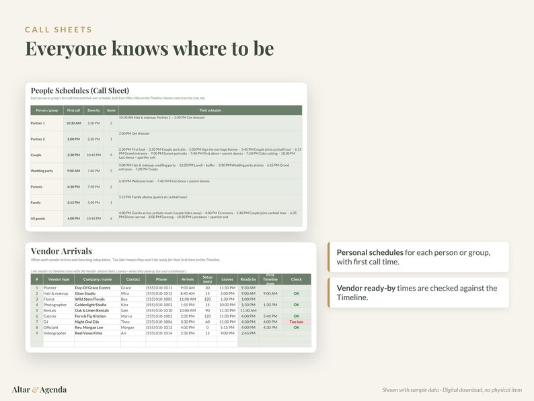Select the "Videographer" vendor type cell
534x401 pixels.
point(59,333)
